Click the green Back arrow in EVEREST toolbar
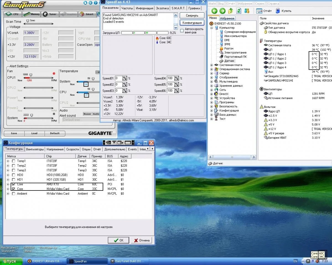The height and width of the screenshot is (265, 332). [214, 11]
